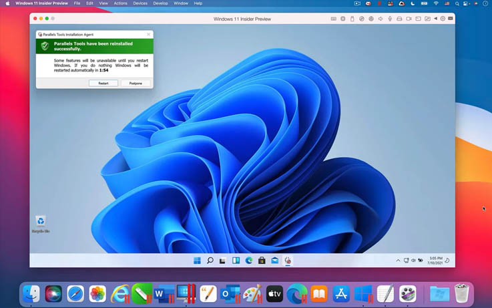Open Pages from the Dock
Screen dimensions: 492x308
(208, 293)
